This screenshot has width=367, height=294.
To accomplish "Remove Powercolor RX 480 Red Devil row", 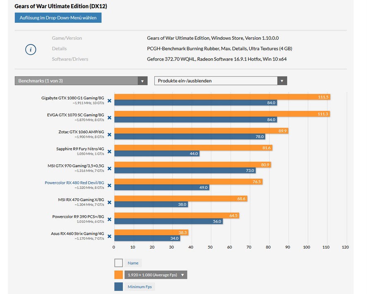I will (109, 186).
